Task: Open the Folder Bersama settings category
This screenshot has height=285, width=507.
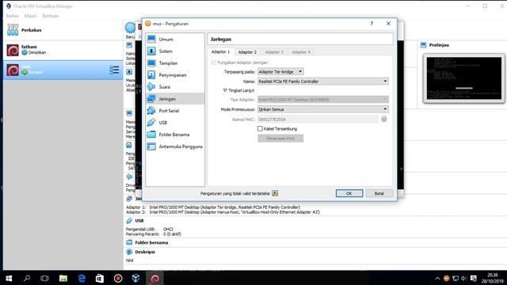Action: pos(175,135)
